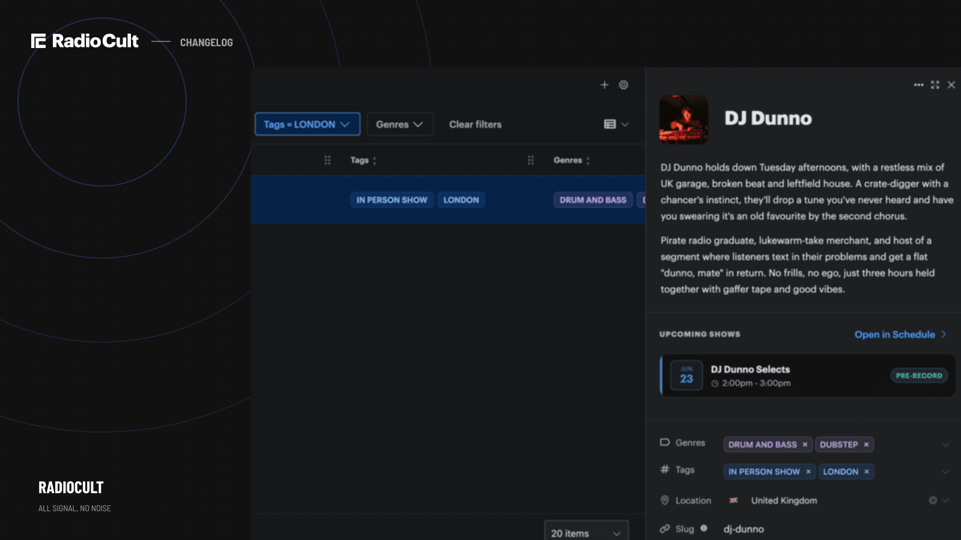Expand the Tags field dropdown
The image size is (961, 540).
[945, 472]
